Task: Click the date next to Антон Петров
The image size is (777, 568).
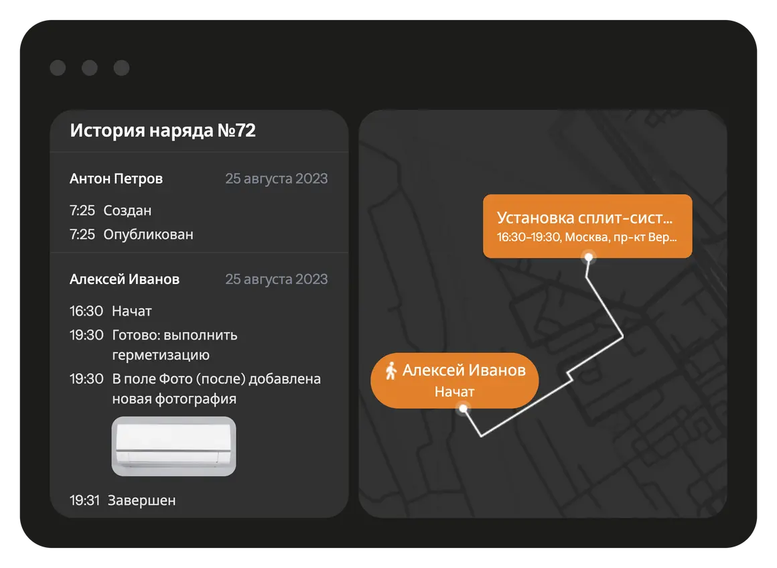Action: [276, 179]
